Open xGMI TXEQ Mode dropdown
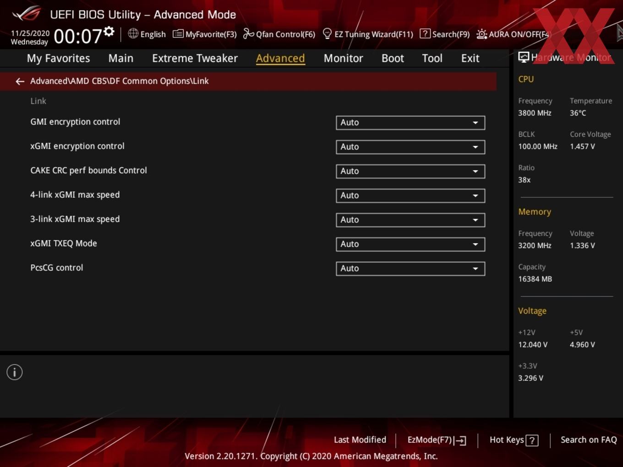The height and width of the screenshot is (467, 623). tap(410, 244)
